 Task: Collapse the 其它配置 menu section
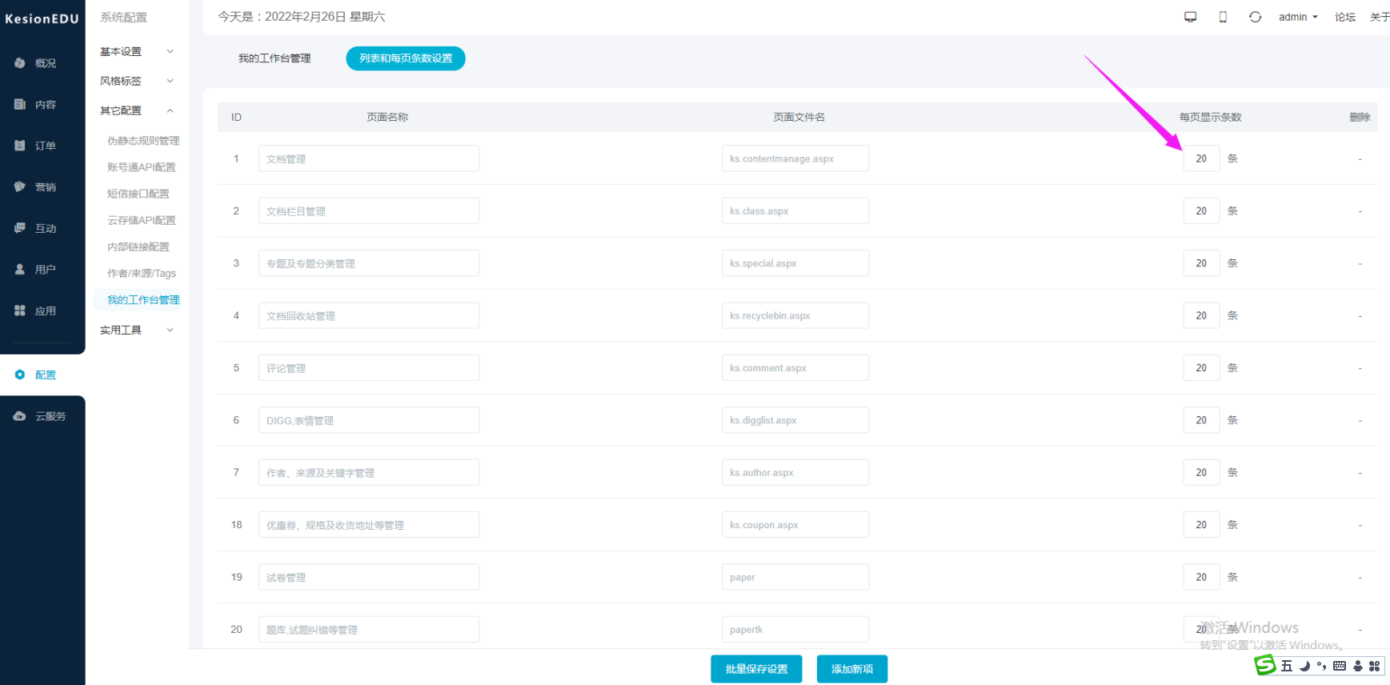(136, 110)
